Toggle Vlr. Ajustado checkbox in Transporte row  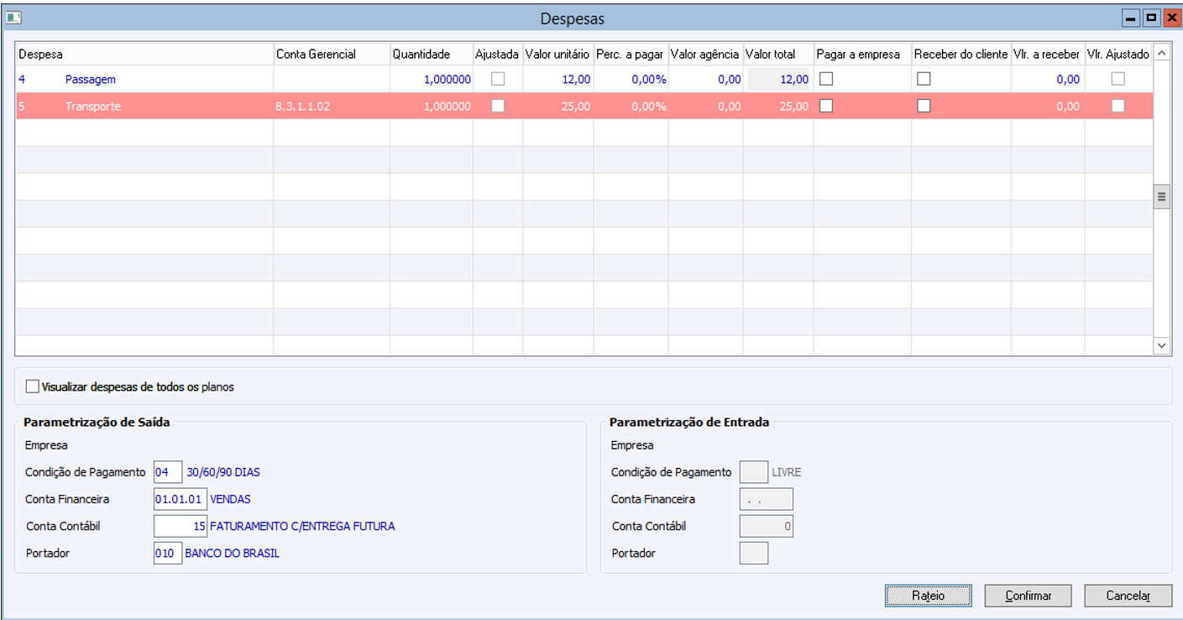[1118, 106]
